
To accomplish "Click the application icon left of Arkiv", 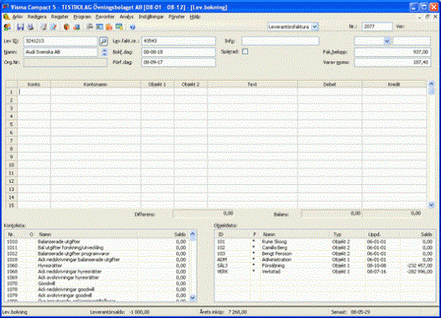I will 6,17.
